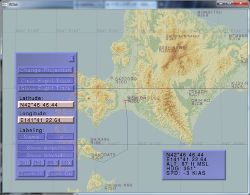Image resolution: width=250 pixels, height=195 pixels.
Task: Toggle NDB navaid display
Action: 38,163
